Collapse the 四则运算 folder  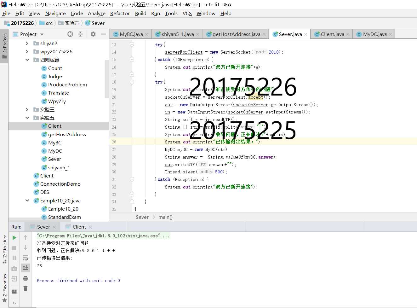(27, 60)
